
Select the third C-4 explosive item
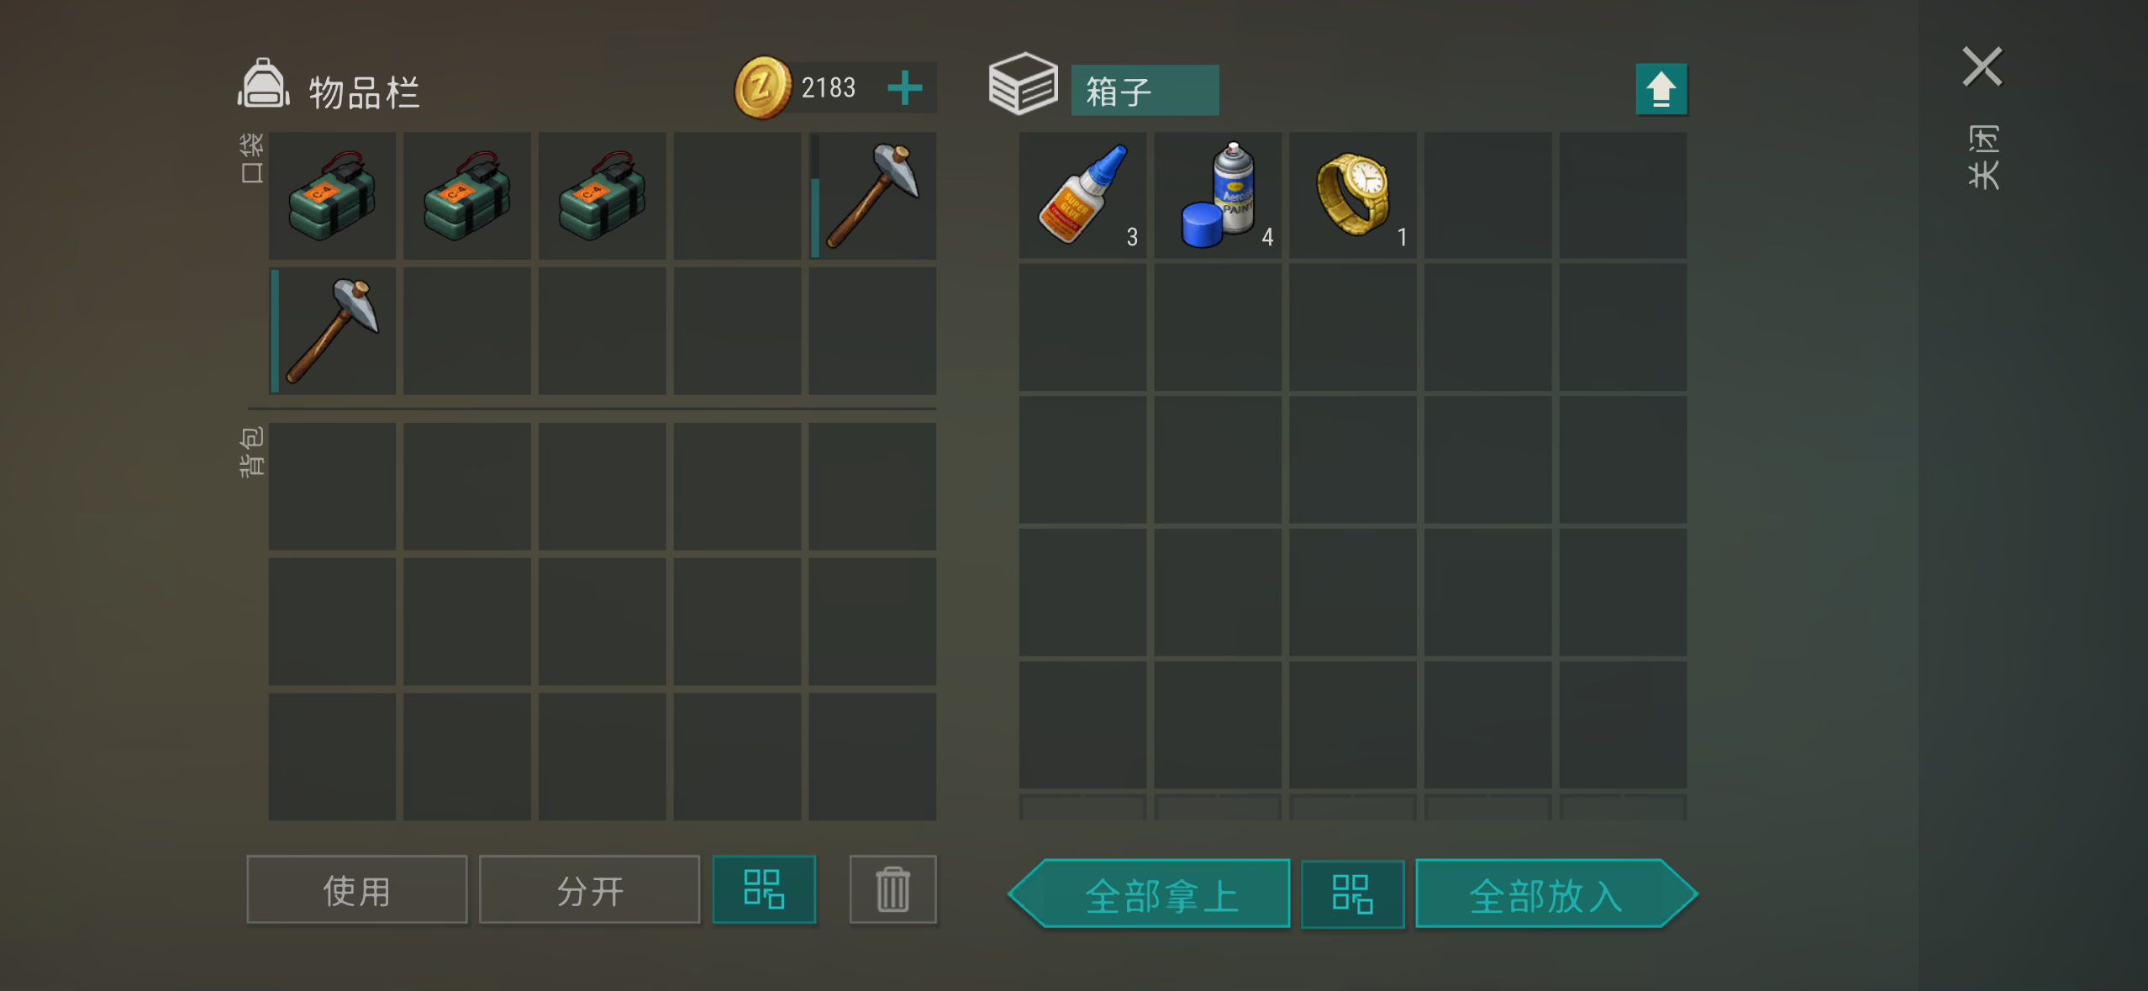tap(602, 196)
